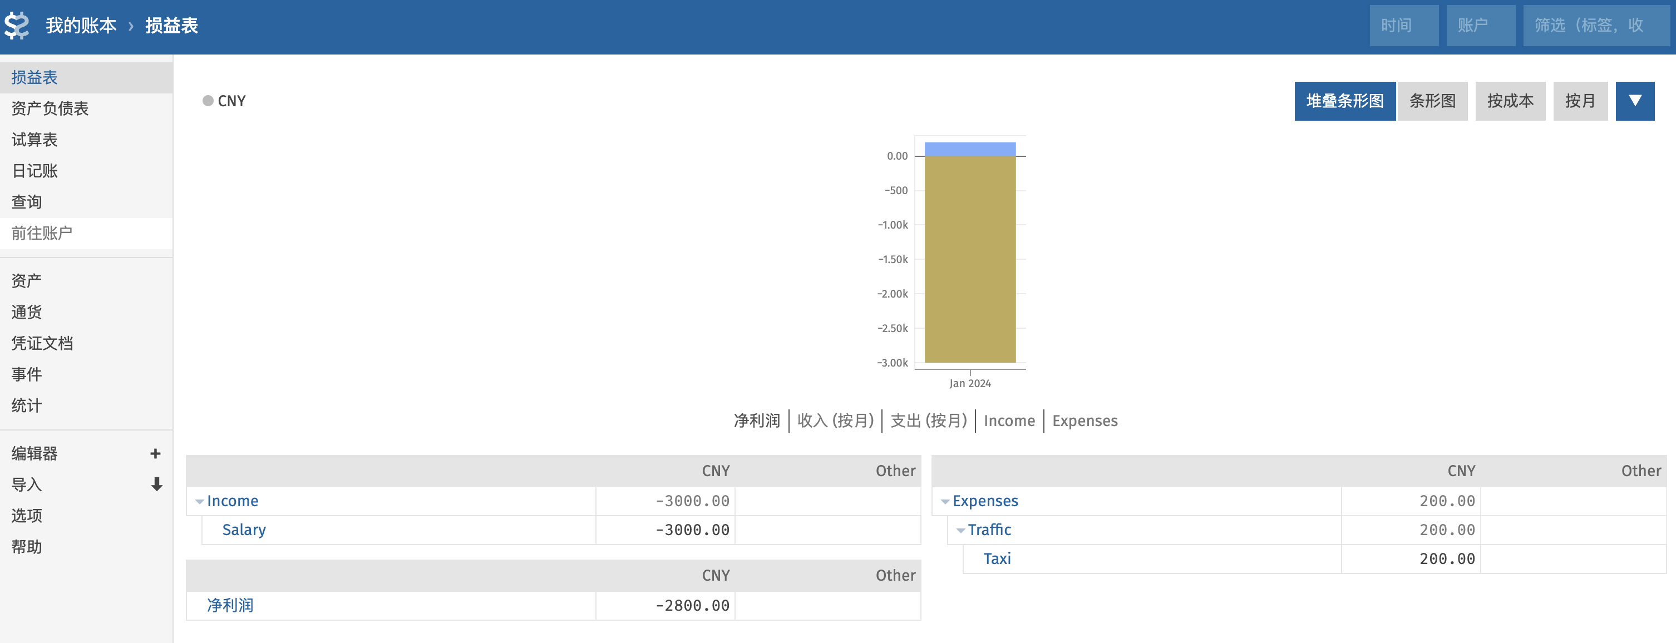The height and width of the screenshot is (643, 1676).
Task: Click the Fava logo icon in header
Action: (17, 26)
